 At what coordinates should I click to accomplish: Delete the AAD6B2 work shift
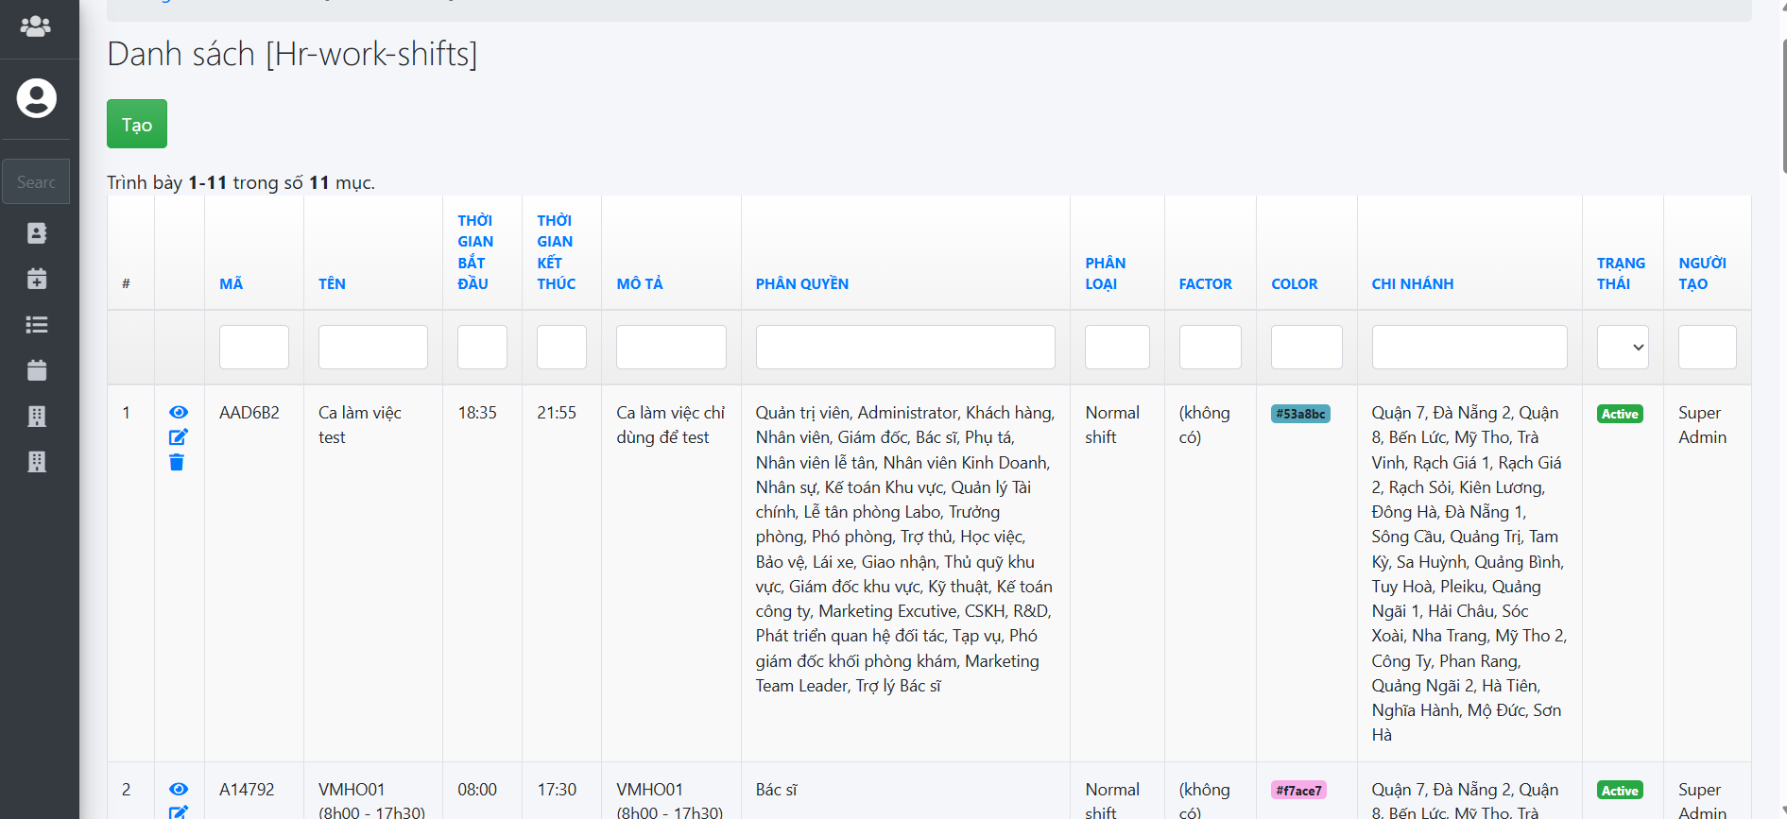(177, 462)
